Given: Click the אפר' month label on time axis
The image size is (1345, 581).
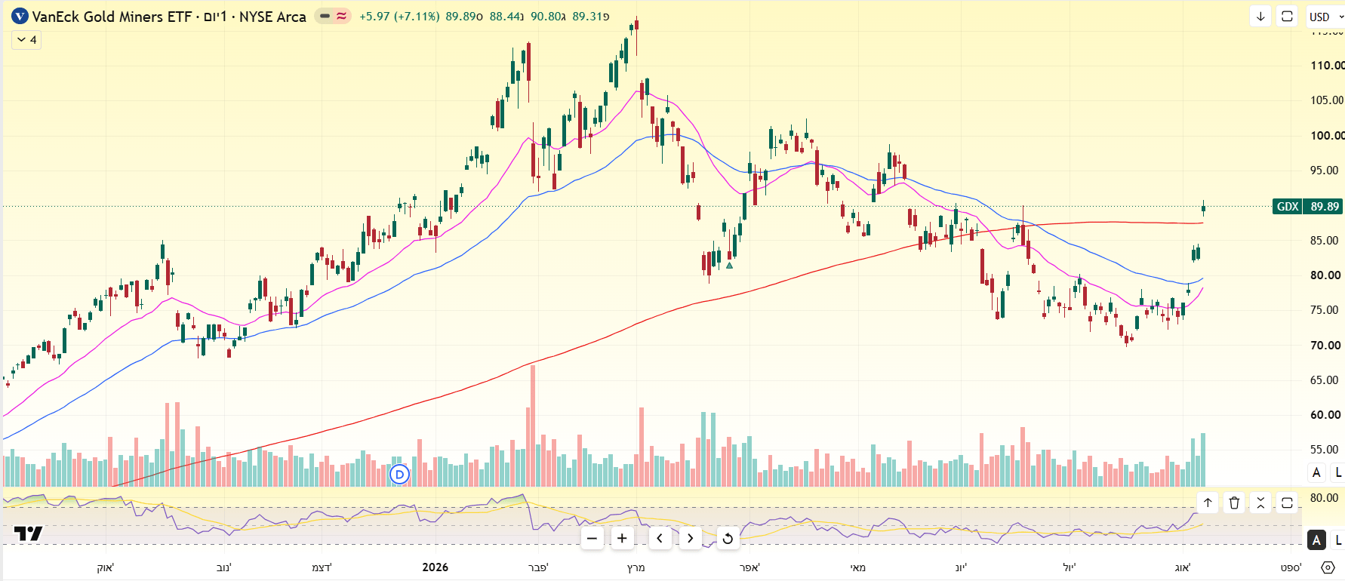Looking at the screenshot, I should 749,567.
